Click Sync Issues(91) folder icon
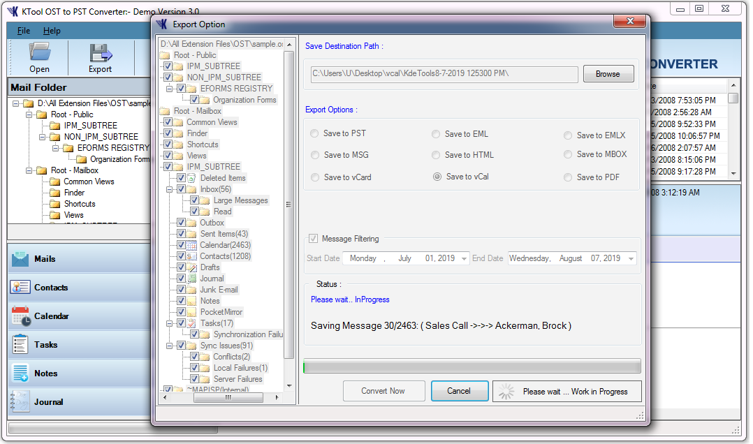Screen dimensions: 753x444 pos(191,346)
